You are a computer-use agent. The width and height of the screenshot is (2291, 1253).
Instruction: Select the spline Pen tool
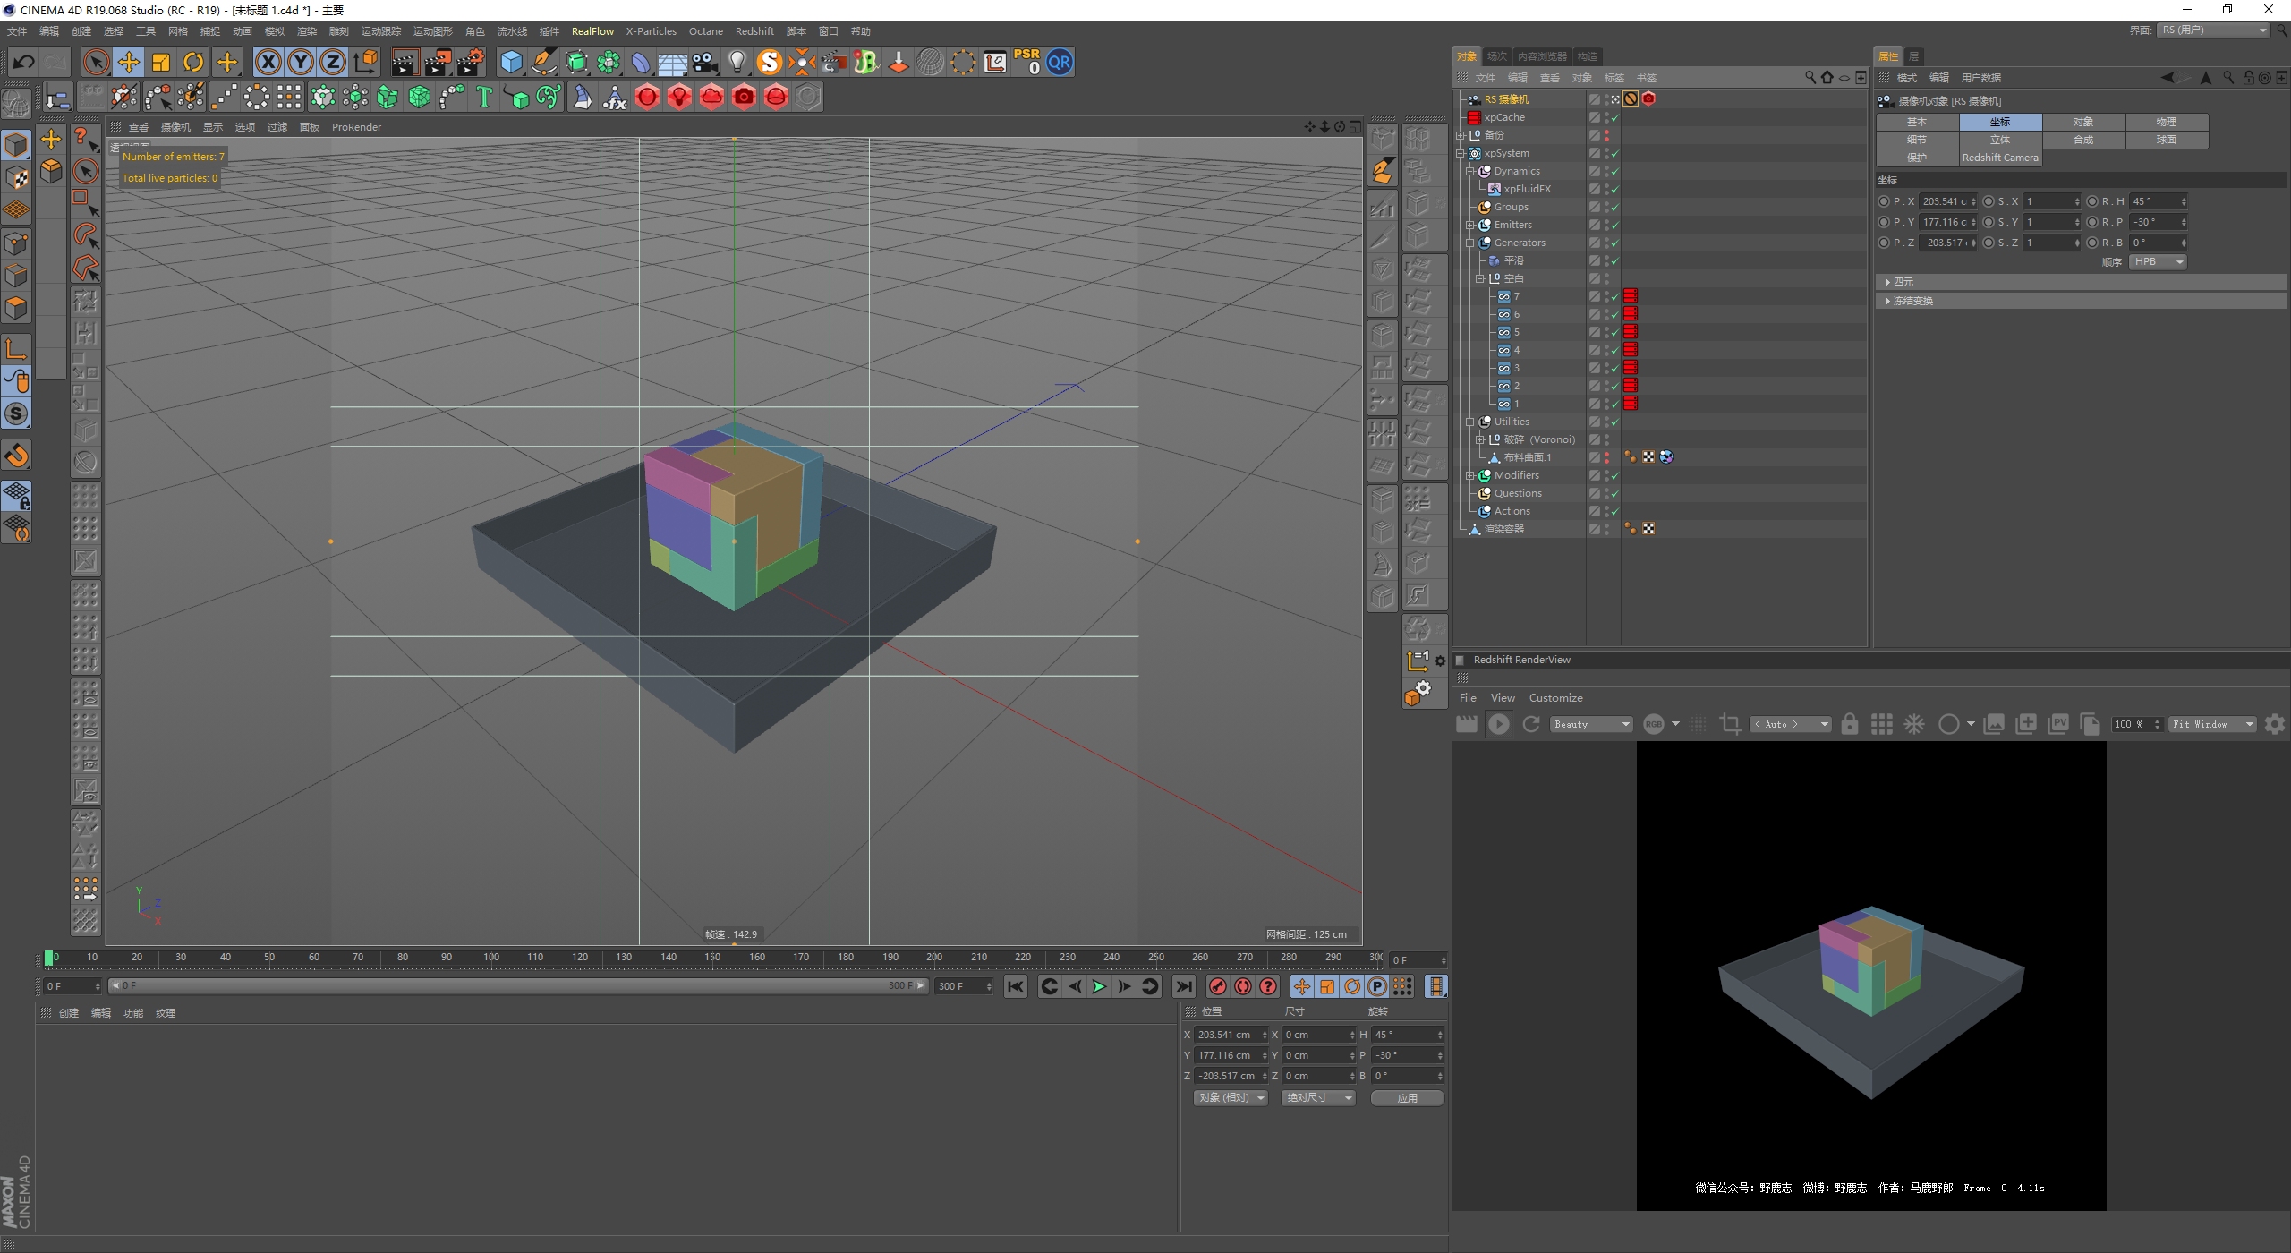544,62
